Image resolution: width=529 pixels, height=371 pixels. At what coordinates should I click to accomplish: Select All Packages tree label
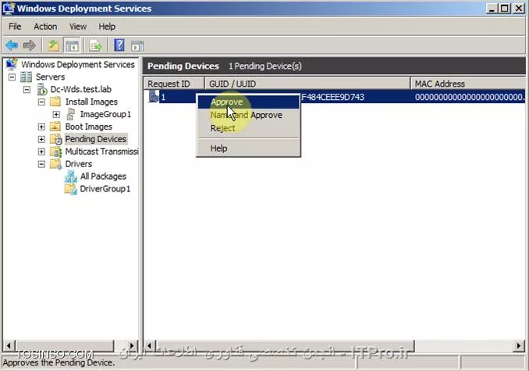[x=103, y=177]
